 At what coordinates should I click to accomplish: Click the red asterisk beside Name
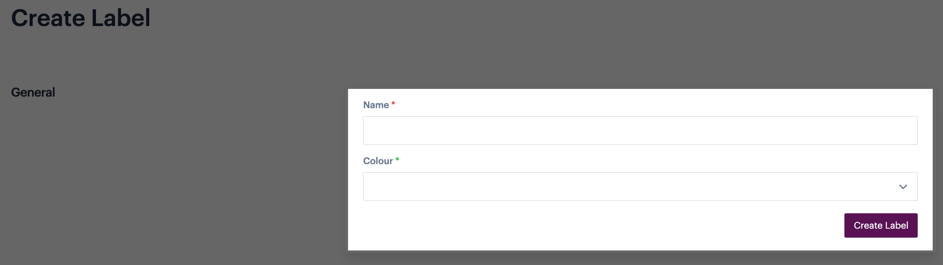coord(393,104)
